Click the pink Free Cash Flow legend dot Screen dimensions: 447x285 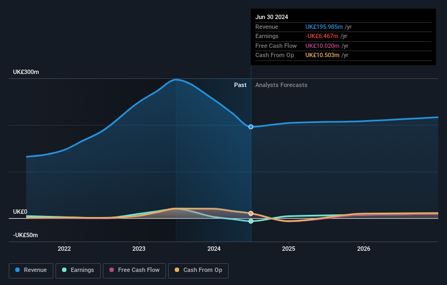112,270
